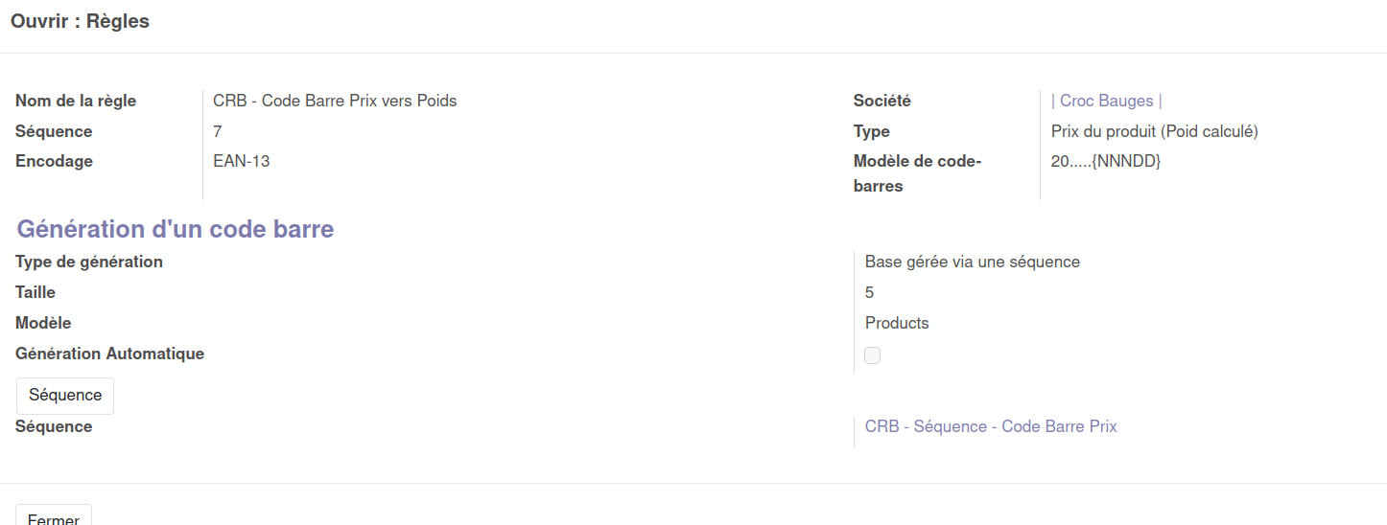Click the Génération d'un code barre heading
This screenshot has width=1387, height=525.
click(x=176, y=229)
